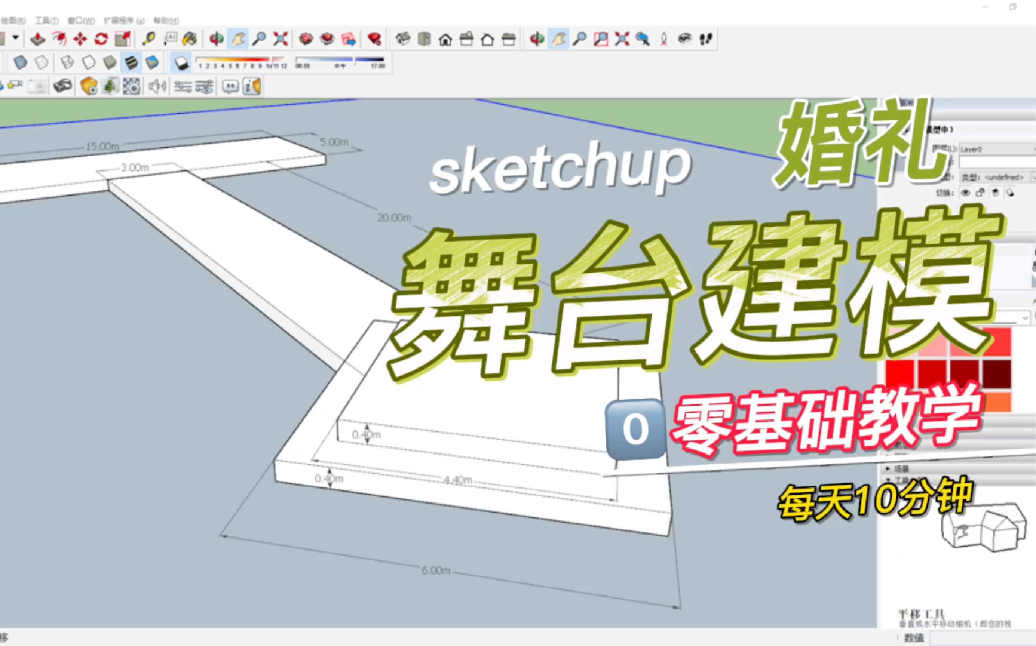Choose Monochrome face style

[152, 62]
